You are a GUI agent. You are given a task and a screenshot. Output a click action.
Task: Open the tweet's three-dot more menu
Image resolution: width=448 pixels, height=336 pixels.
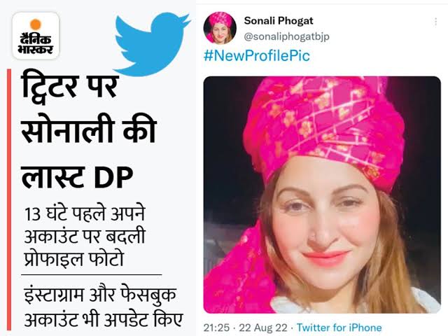[435, 22]
